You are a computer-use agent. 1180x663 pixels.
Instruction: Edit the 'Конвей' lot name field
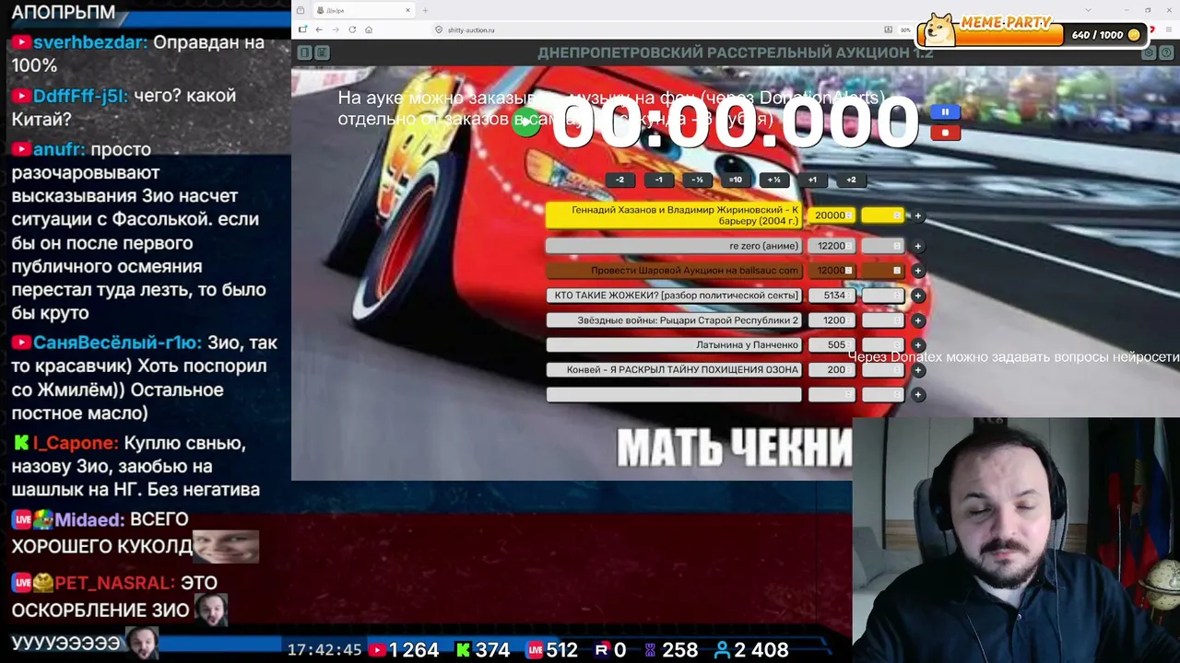pyautogui.click(x=674, y=370)
